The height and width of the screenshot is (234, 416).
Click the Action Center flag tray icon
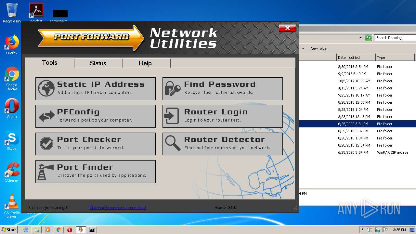385,230
